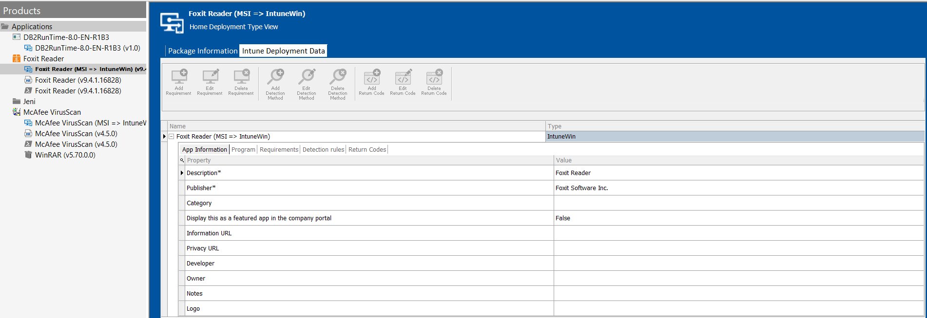Open the Package Information tab

[x=203, y=51]
